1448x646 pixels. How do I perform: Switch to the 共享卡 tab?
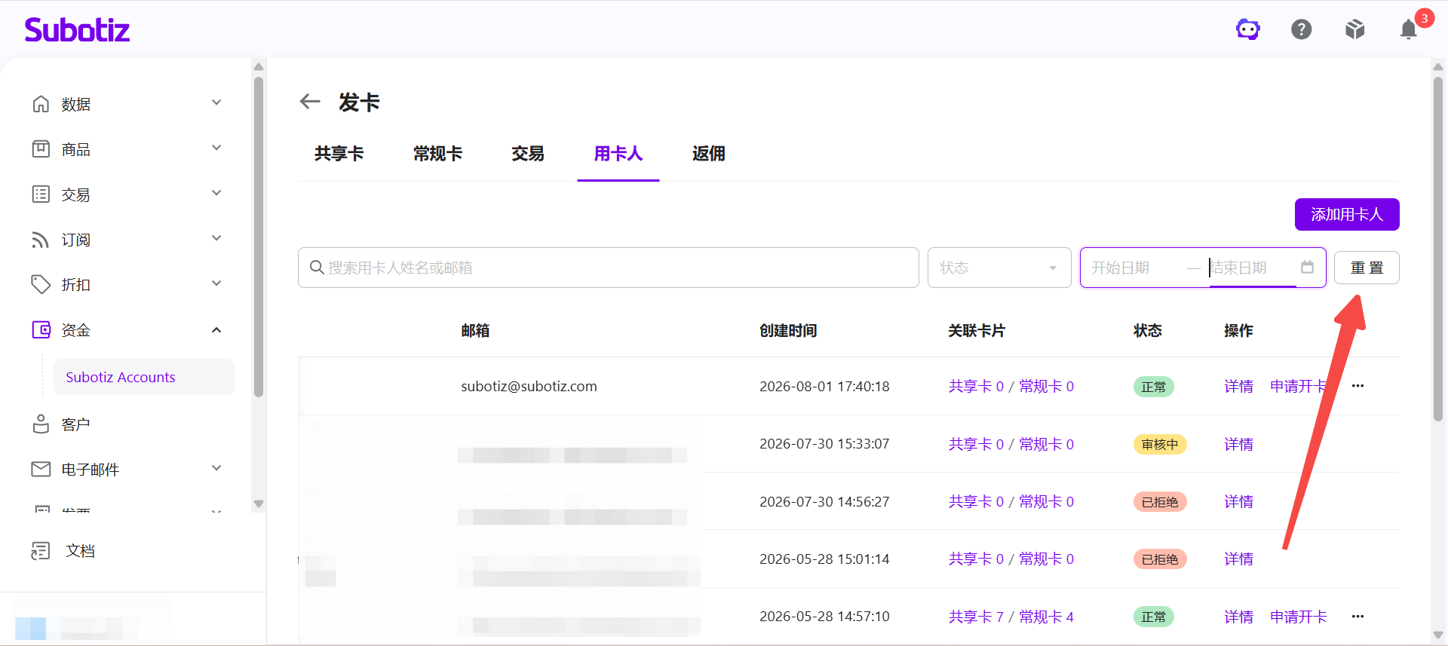point(339,154)
